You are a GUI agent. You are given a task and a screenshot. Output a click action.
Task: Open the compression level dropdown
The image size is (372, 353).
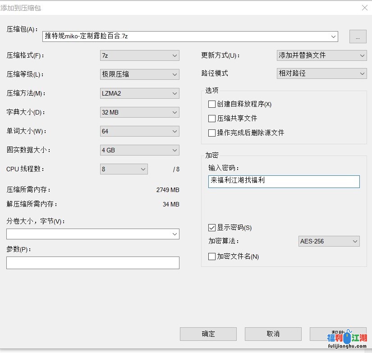139,74
